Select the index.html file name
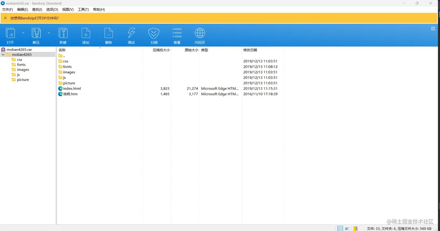 coord(72,88)
